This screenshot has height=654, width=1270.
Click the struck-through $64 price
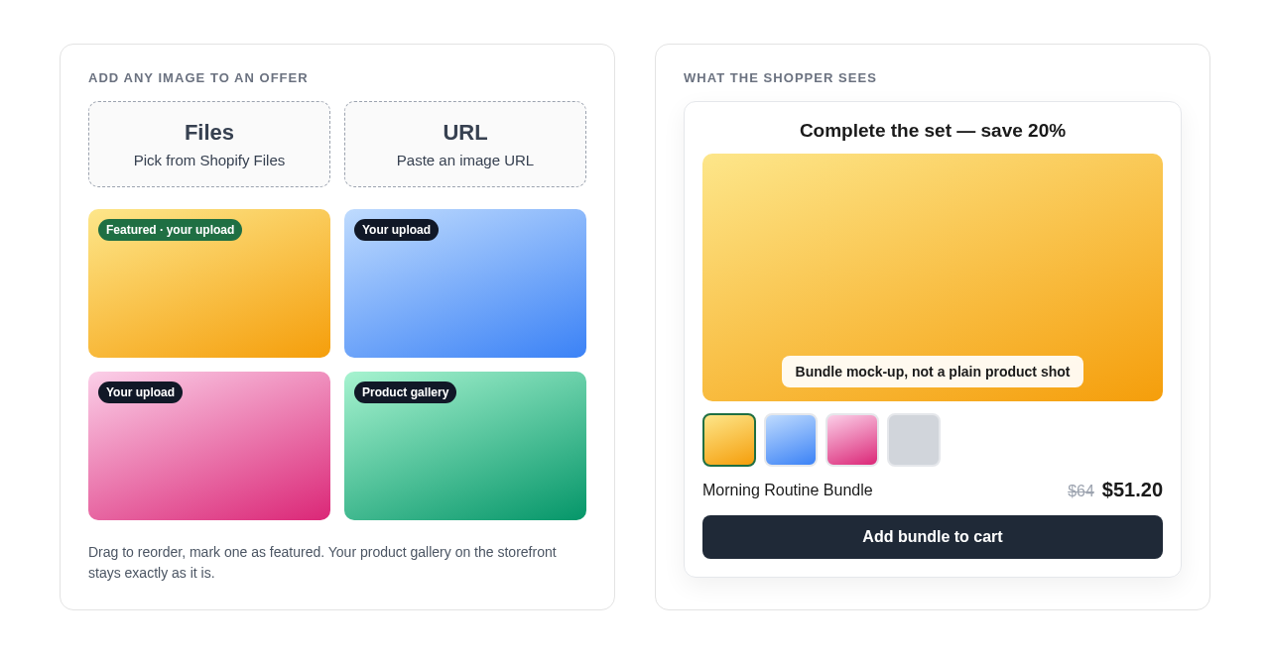[x=1080, y=491]
